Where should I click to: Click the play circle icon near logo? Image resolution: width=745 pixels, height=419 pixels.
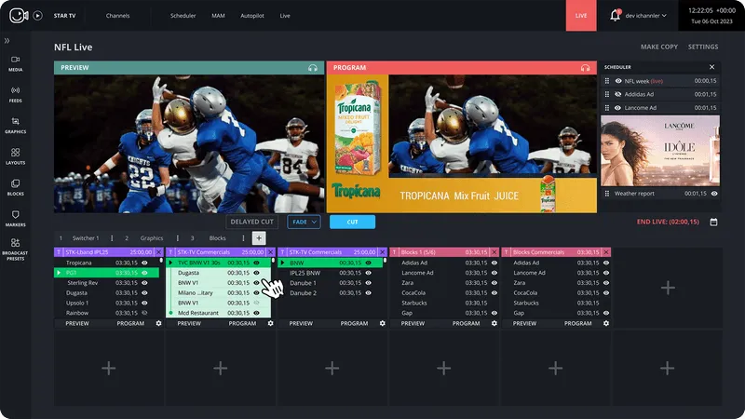coord(37,16)
